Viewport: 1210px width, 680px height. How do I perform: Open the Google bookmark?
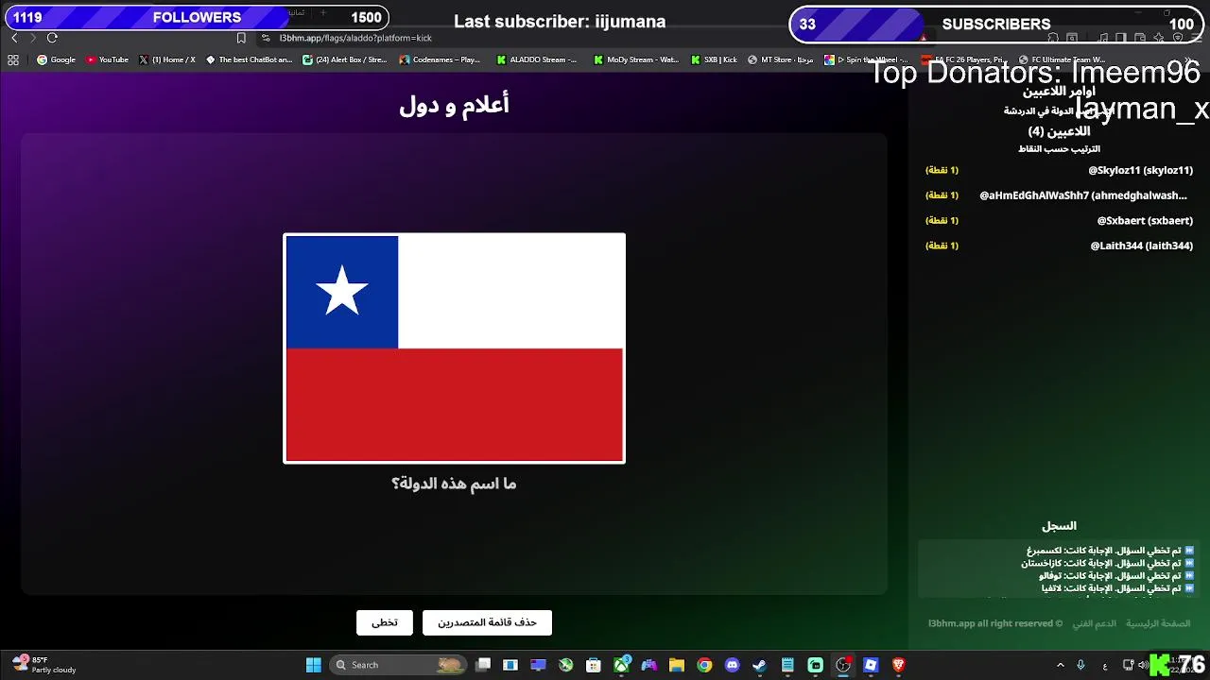56,59
